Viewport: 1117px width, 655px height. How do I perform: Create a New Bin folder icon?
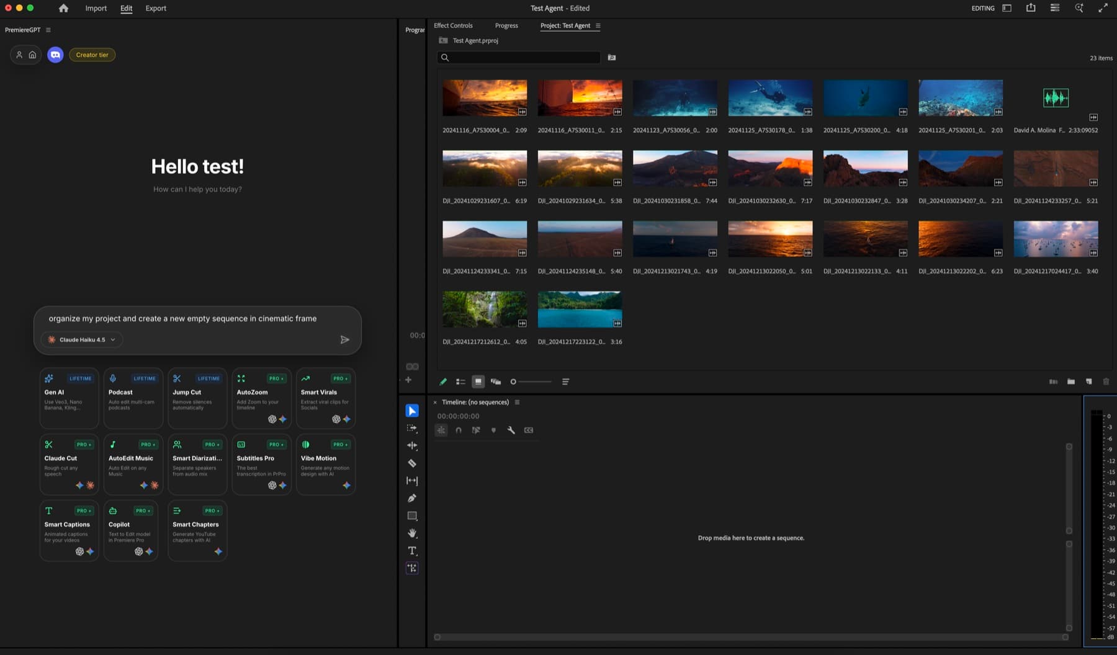pyautogui.click(x=1071, y=381)
